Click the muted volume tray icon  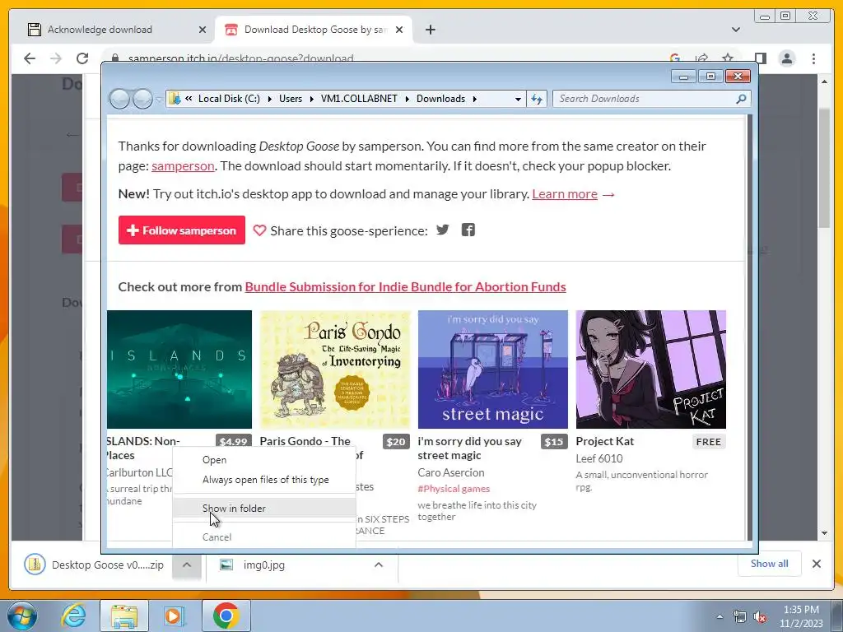point(760,617)
